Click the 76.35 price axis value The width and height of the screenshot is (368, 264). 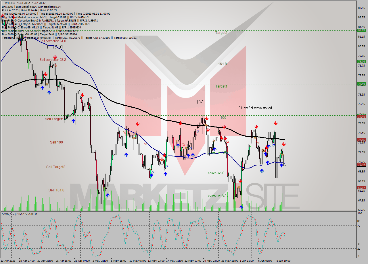point(362,94)
